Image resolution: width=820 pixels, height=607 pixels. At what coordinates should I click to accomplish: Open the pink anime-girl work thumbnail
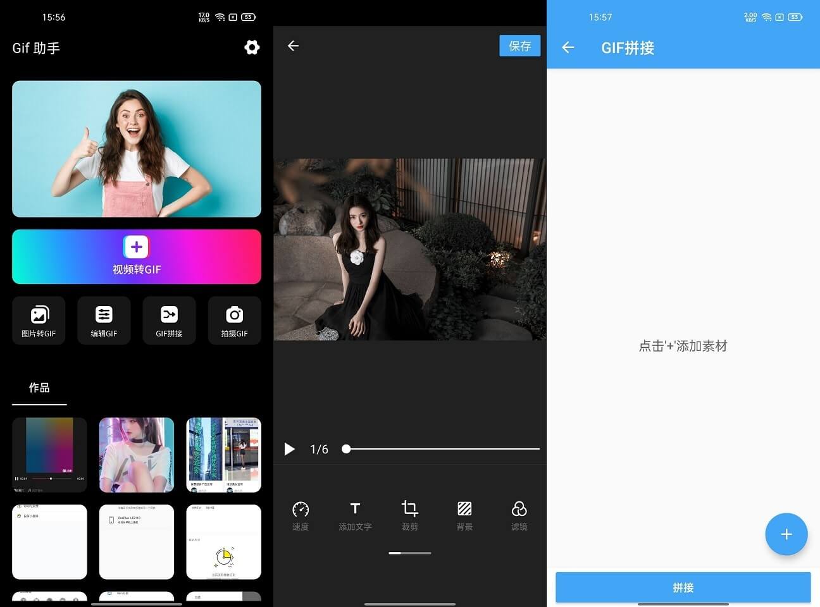136,454
